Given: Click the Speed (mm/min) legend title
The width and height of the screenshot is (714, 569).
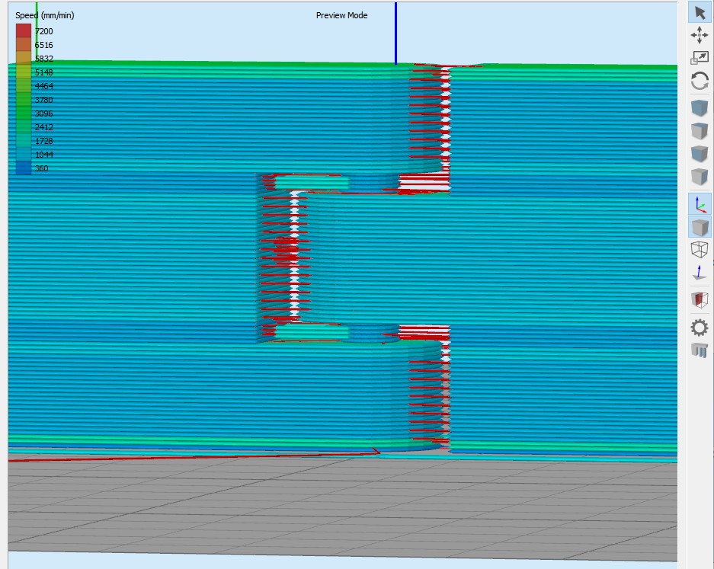Looking at the screenshot, I should click(45, 15).
